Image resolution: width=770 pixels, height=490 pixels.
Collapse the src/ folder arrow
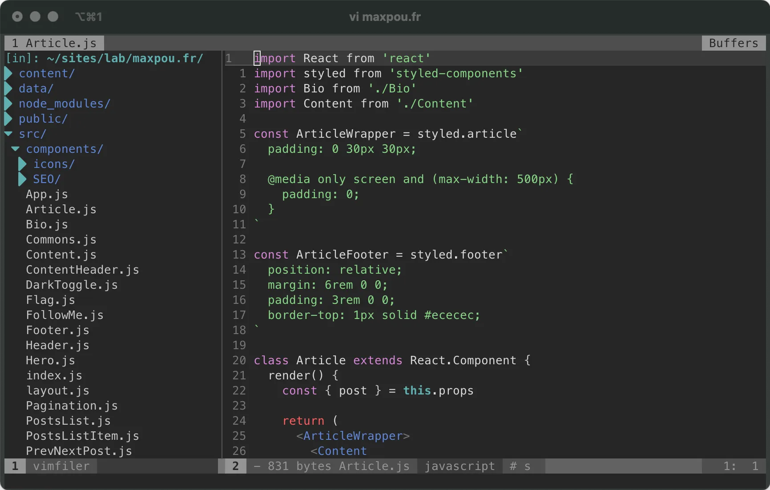point(8,134)
